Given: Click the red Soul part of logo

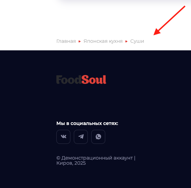Looking at the screenshot, I should point(94,79).
